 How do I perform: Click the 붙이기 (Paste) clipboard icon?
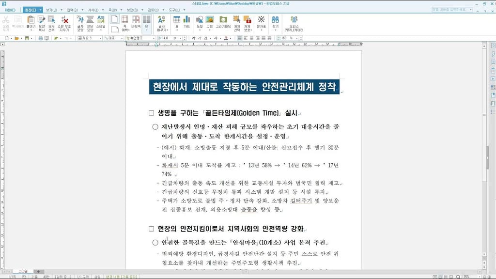tap(31, 23)
